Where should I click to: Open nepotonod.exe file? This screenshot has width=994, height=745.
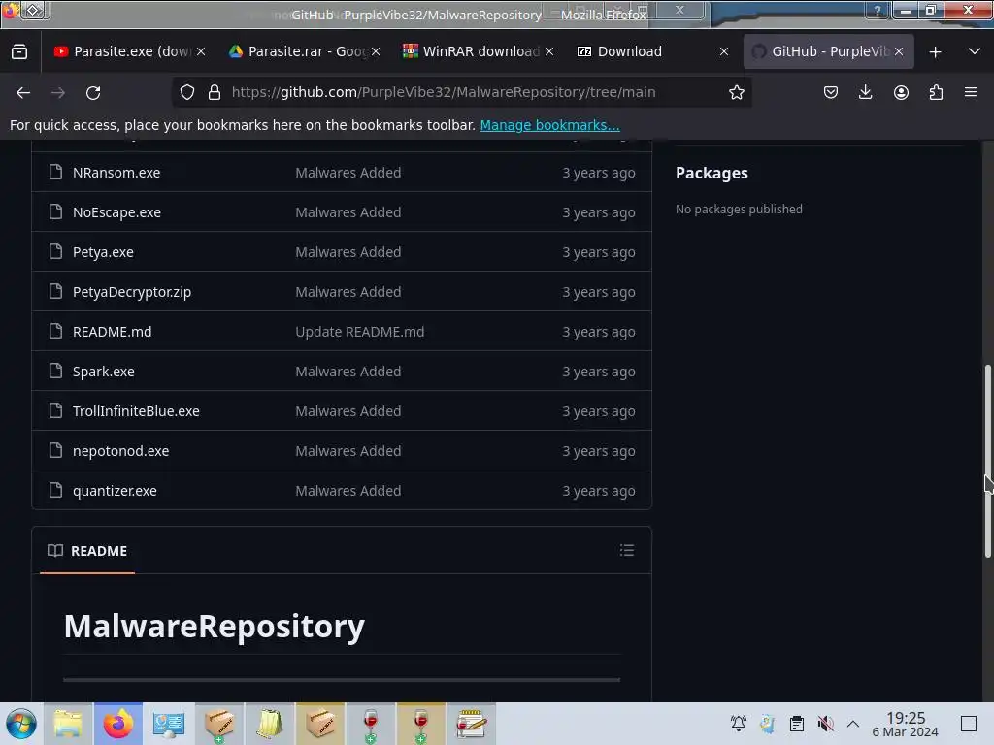click(x=121, y=451)
